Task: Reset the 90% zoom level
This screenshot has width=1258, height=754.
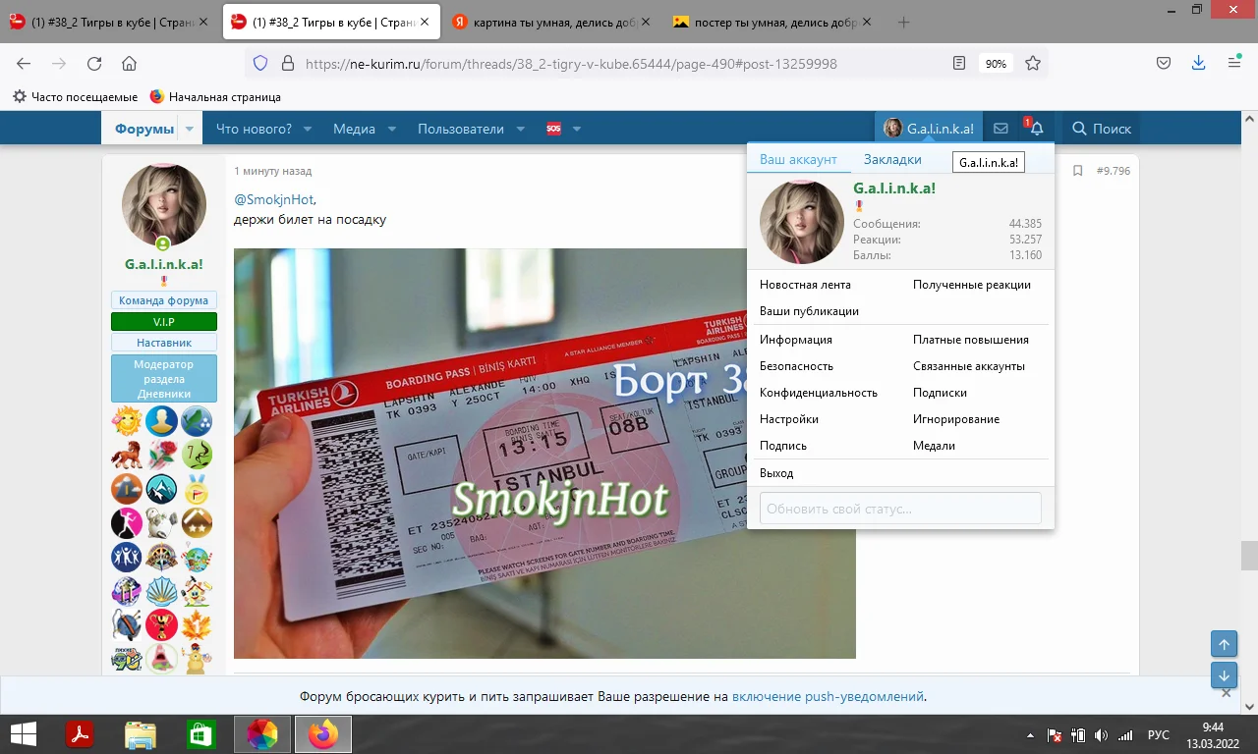Action: [996, 63]
